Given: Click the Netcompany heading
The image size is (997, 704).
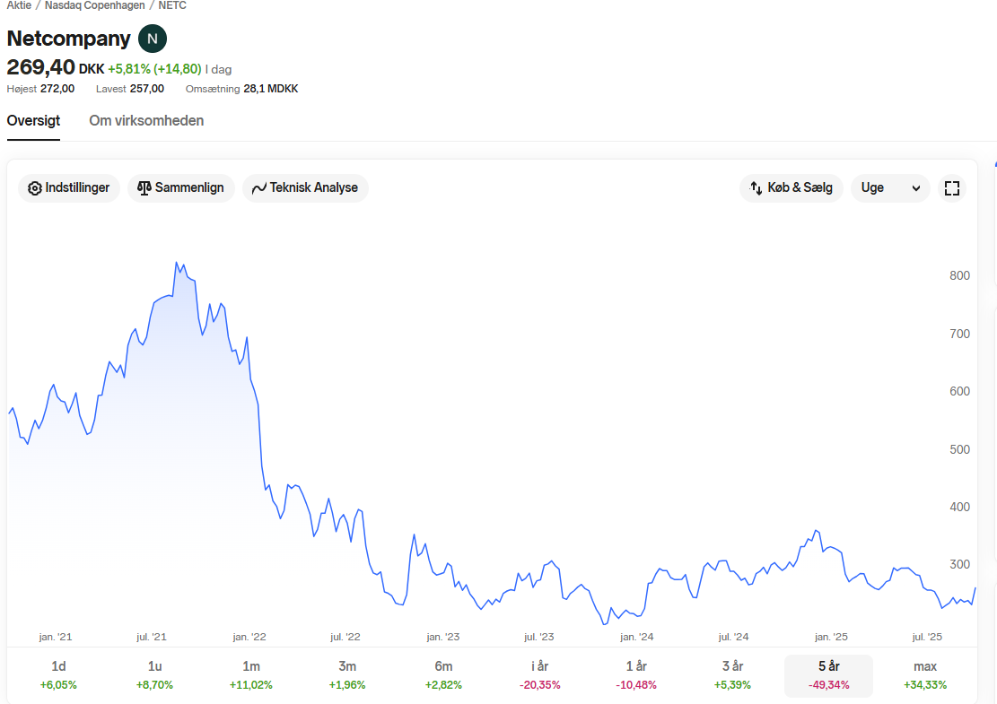Looking at the screenshot, I should pyautogui.click(x=69, y=39).
